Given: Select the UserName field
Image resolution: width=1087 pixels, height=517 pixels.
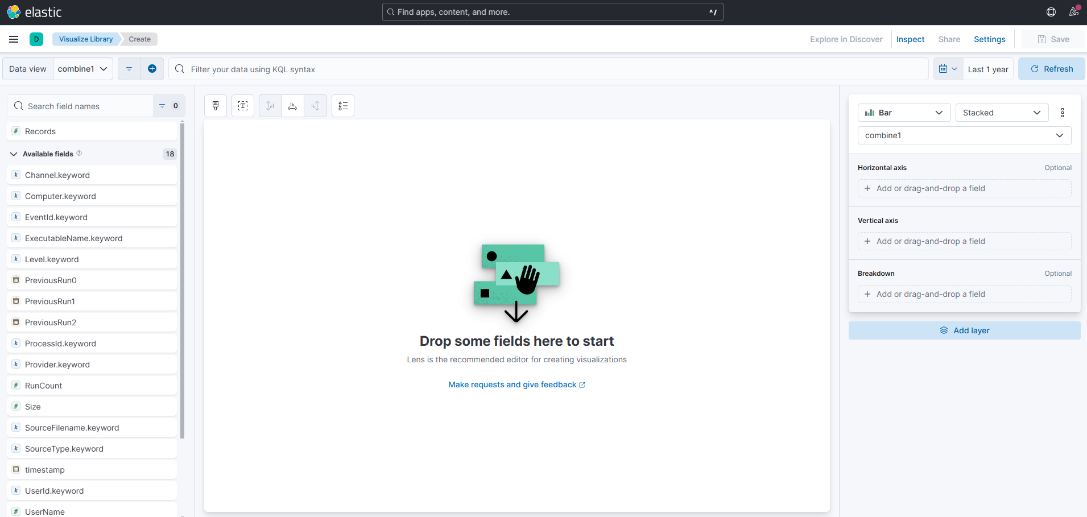Looking at the screenshot, I should (x=92, y=510).
